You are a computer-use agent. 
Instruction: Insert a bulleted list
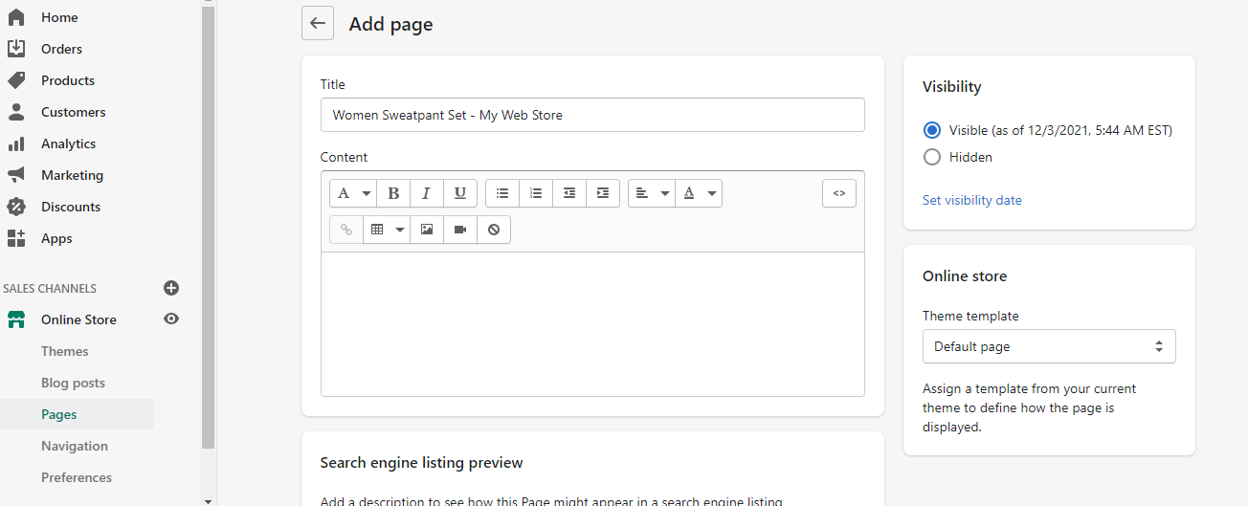502,193
